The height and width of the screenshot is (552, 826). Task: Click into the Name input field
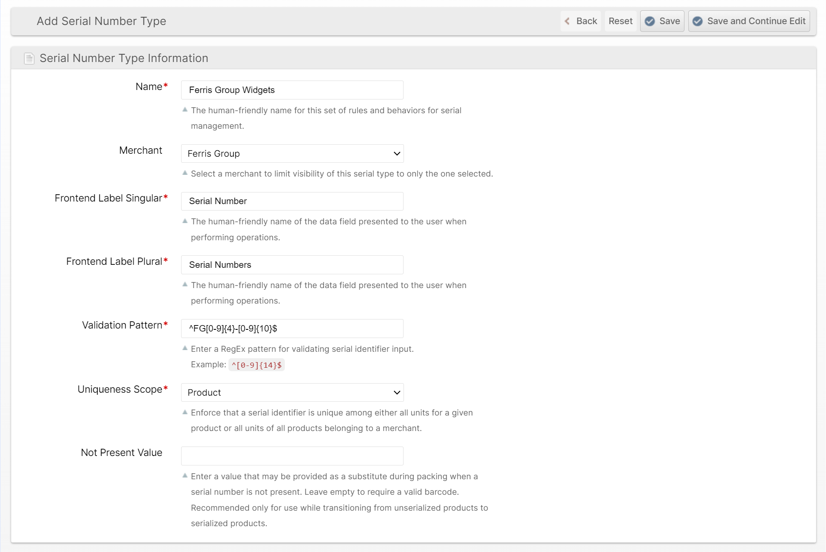pyautogui.click(x=292, y=90)
